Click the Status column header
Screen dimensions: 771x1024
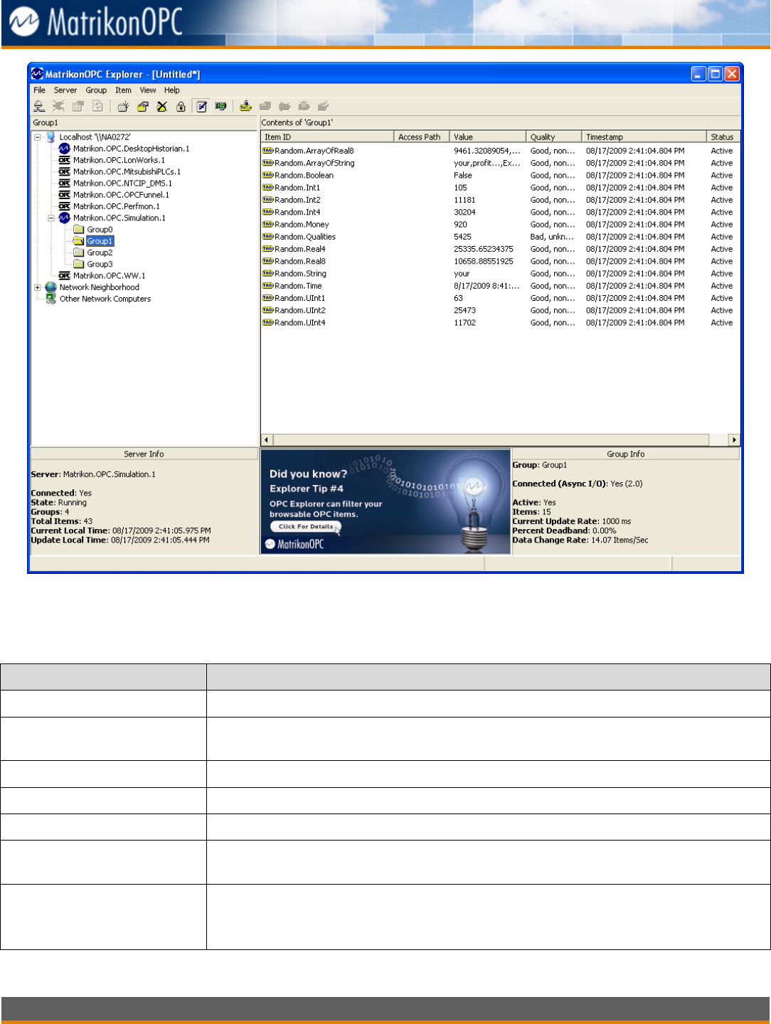[723, 137]
